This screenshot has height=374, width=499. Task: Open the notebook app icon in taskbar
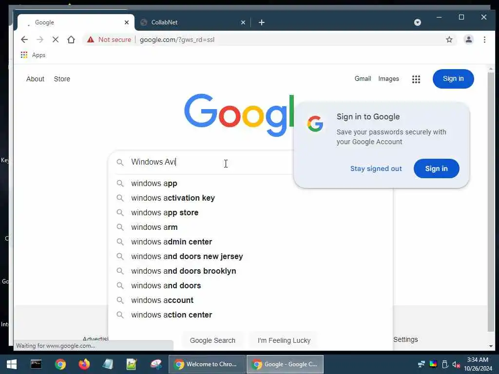tap(108, 364)
